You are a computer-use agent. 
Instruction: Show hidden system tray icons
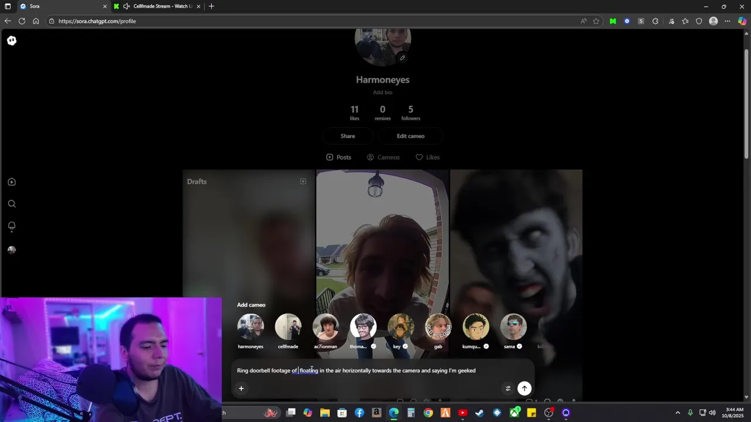(678, 413)
